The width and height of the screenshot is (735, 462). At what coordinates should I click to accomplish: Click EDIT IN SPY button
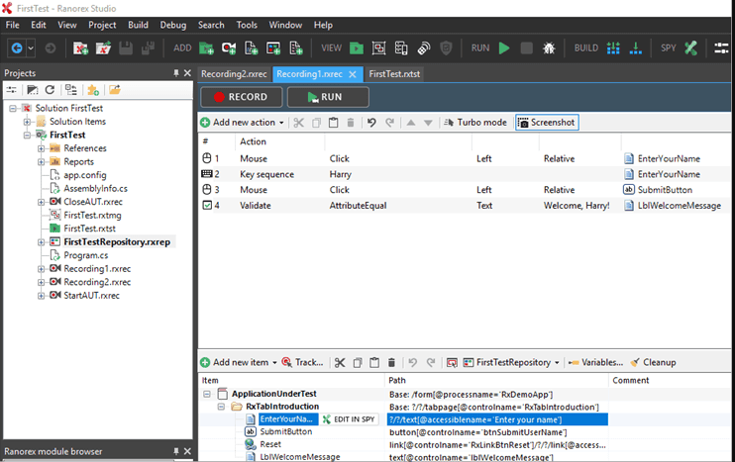click(x=350, y=419)
